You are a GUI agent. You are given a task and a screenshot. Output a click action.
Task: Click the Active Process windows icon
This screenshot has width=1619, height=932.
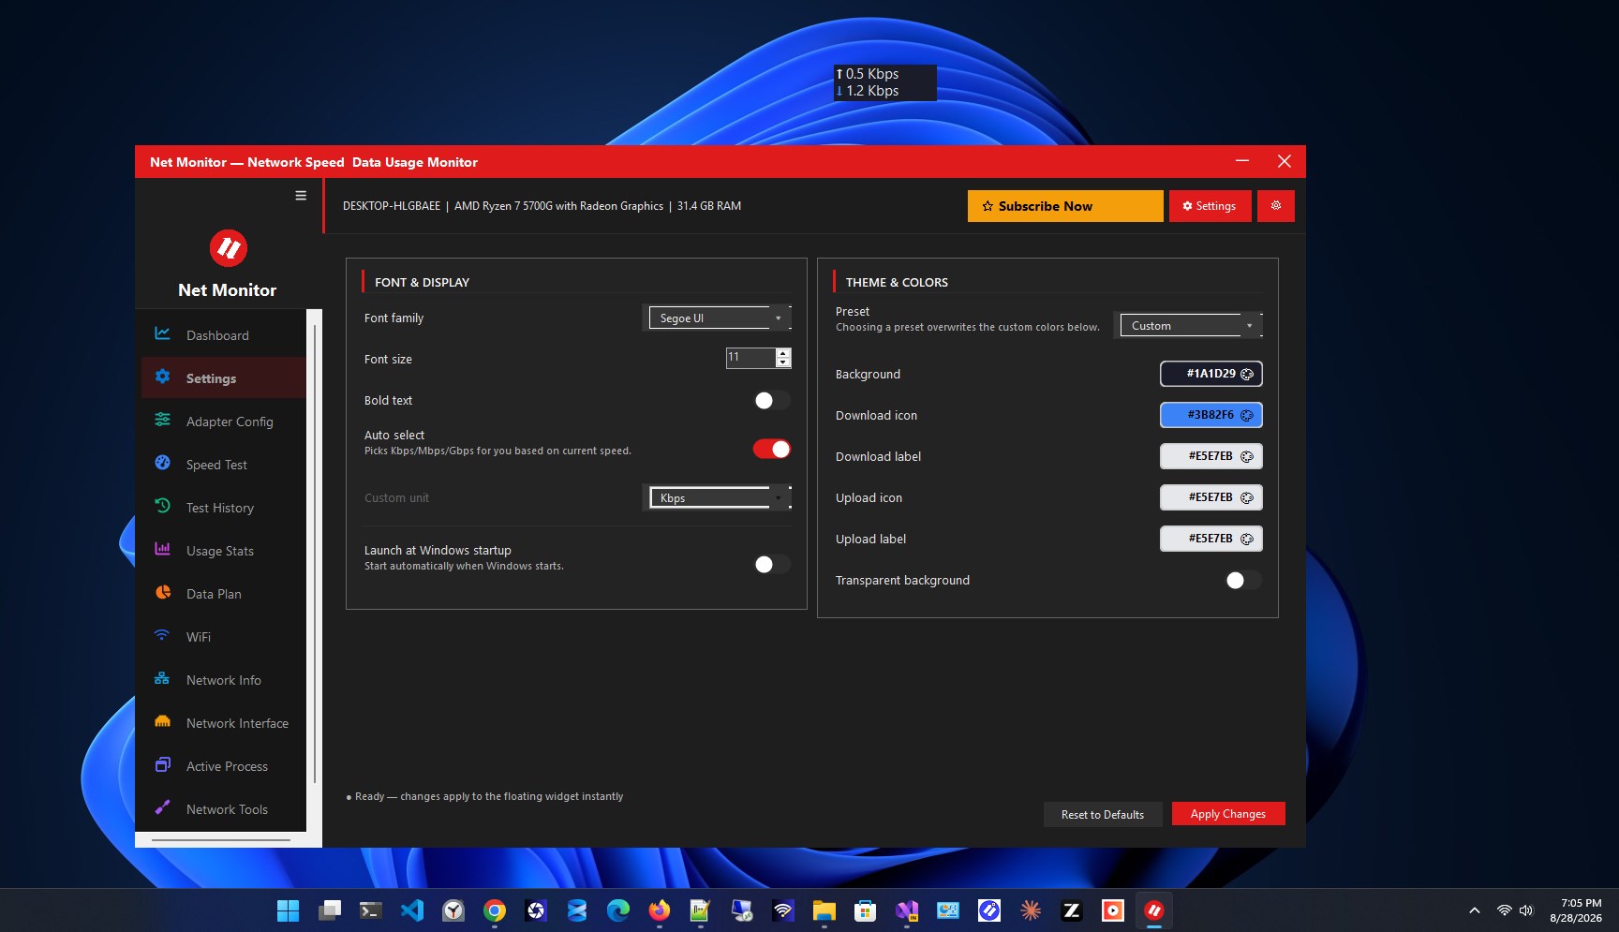[162, 764]
